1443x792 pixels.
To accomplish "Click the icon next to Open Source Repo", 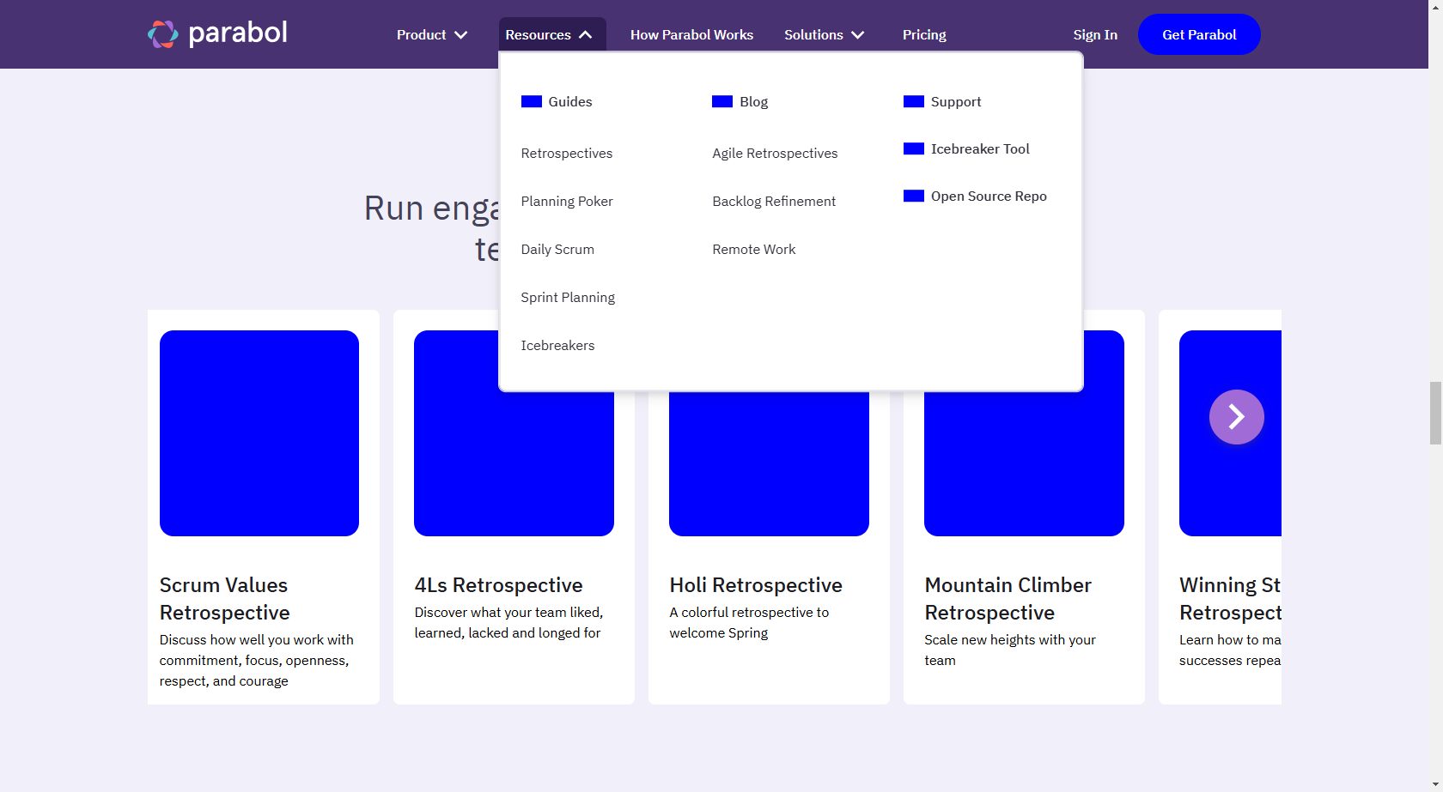I will click(913, 196).
